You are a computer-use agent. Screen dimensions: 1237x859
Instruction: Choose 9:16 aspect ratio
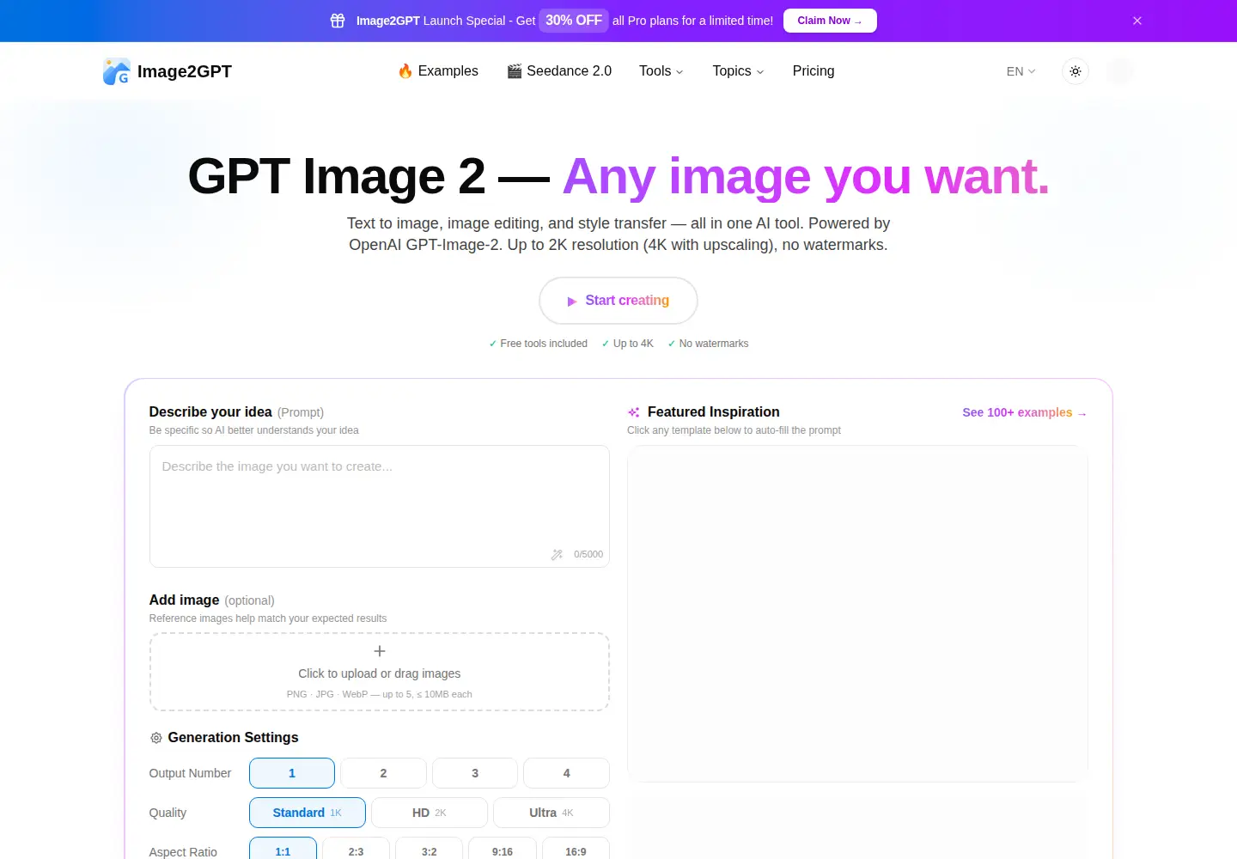503,849
